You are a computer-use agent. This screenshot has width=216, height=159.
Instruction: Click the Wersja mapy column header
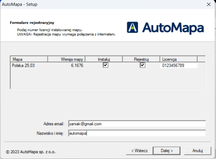click(66, 59)
